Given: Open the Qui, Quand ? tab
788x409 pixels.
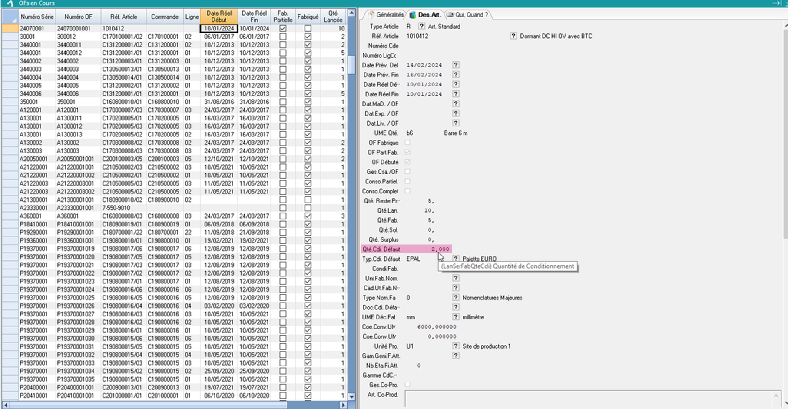Looking at the screenshot, I should [468, 15].
